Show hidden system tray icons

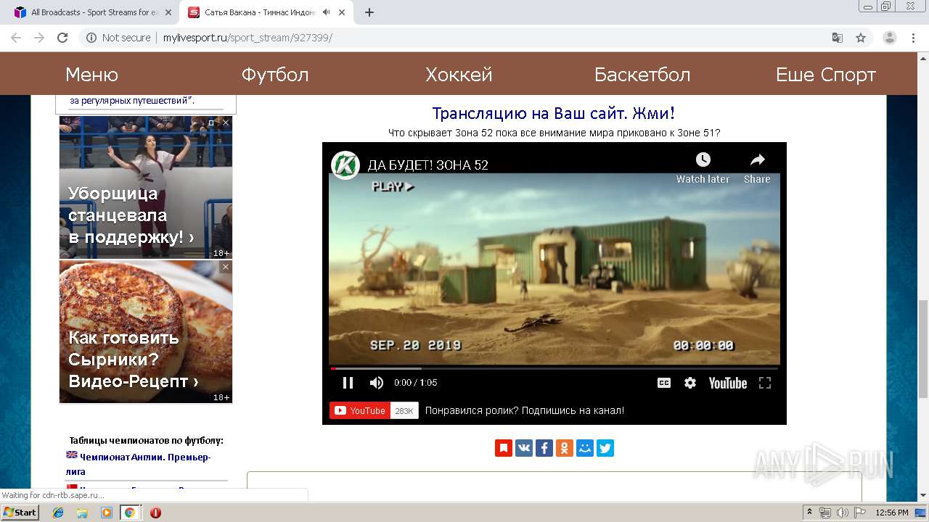coord(810,513)
